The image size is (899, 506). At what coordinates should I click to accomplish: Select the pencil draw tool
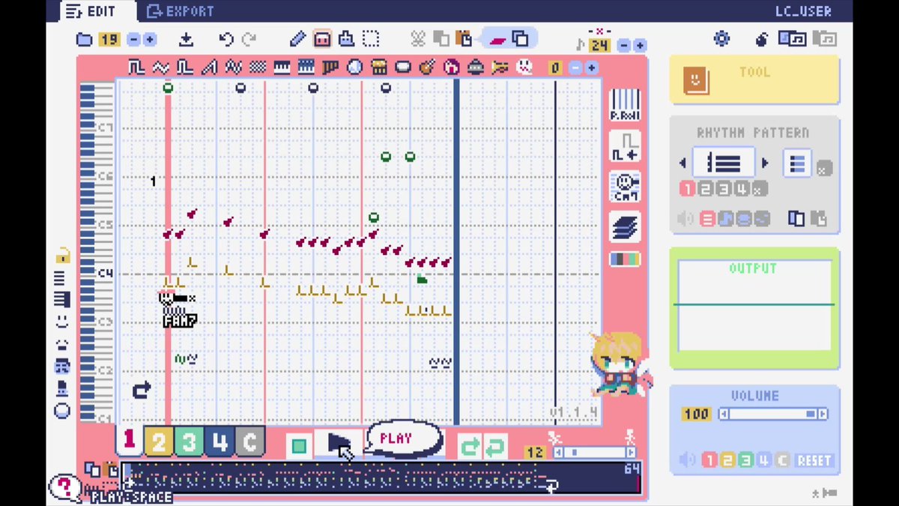coord(297,39)
